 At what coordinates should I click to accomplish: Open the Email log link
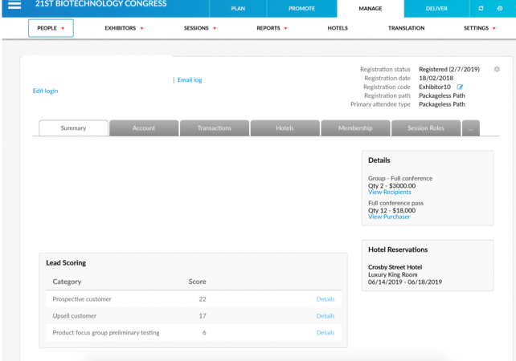point(190,80)
